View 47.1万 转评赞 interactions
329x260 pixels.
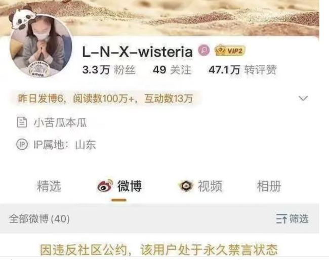tap(242, 70)
